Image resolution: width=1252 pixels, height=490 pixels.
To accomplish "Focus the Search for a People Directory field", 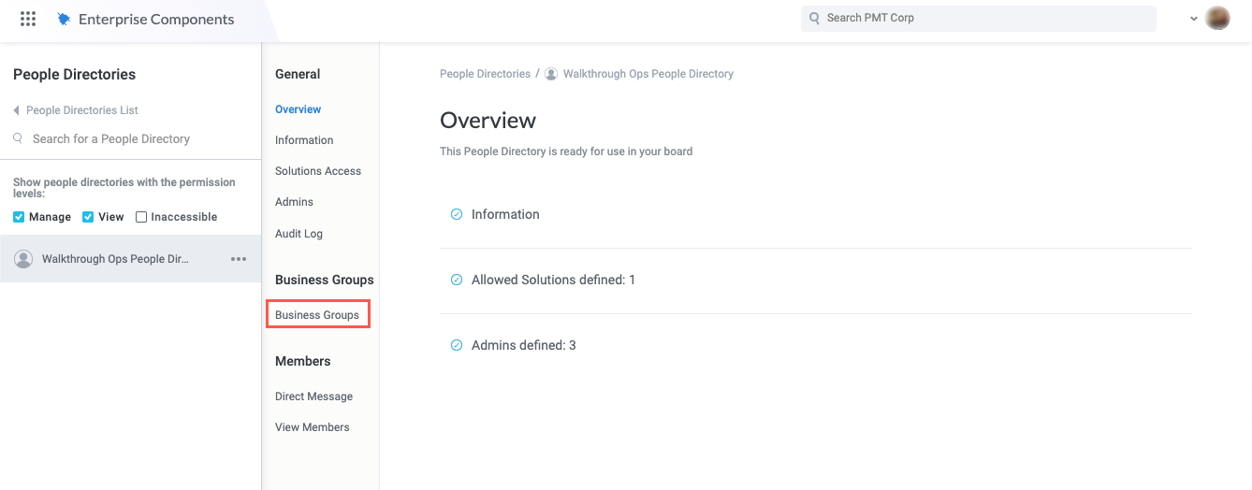I will 111,138.
